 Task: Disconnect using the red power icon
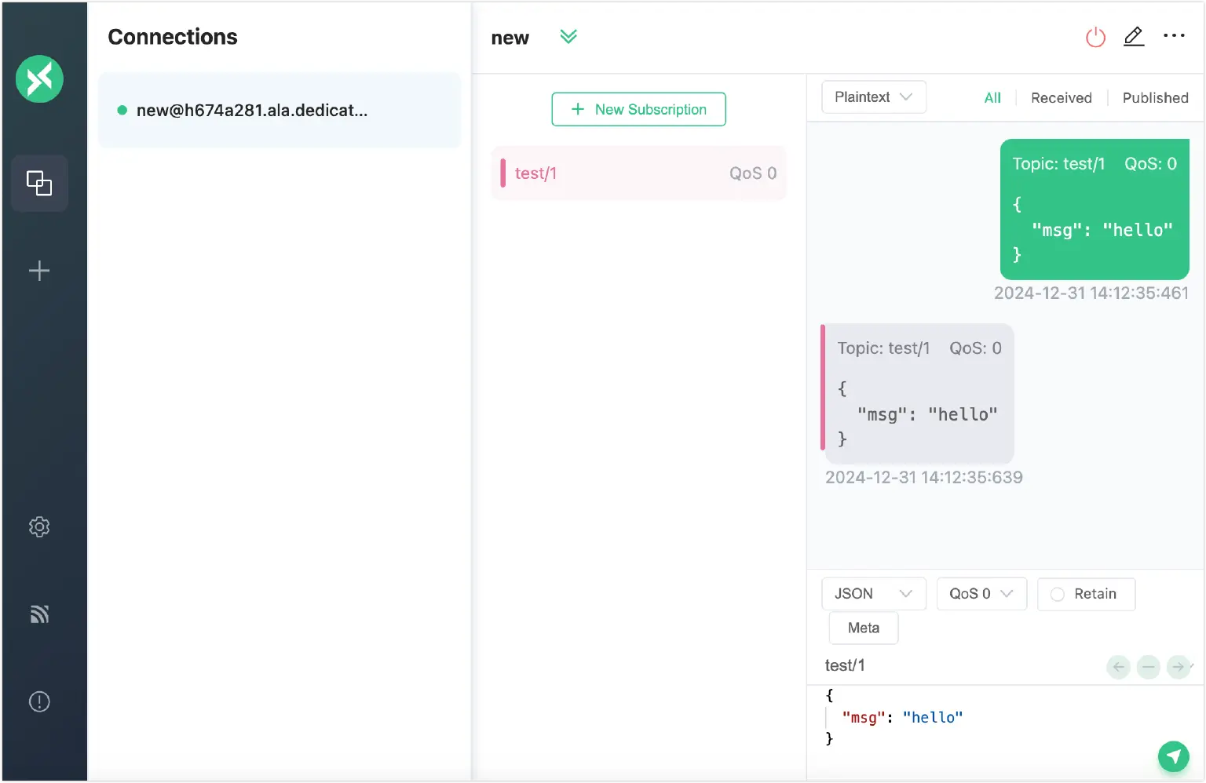pos(1095,36)
